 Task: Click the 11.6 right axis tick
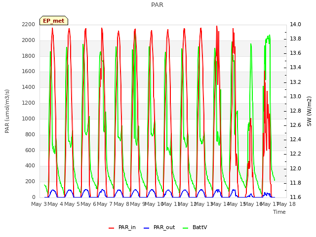point(295,197)
